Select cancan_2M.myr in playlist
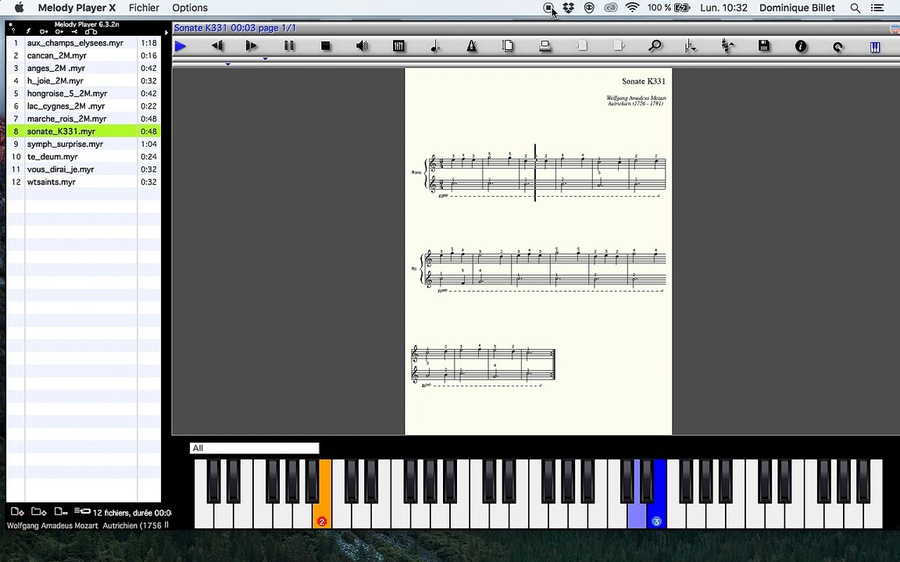 coord(84,55)
